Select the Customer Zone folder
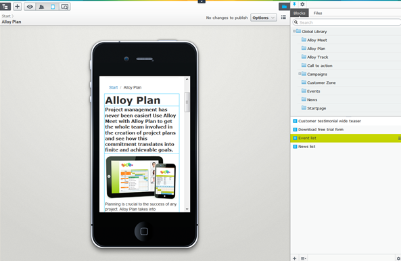Viewport: 401px width, 261px height. (x=321, y=82)
